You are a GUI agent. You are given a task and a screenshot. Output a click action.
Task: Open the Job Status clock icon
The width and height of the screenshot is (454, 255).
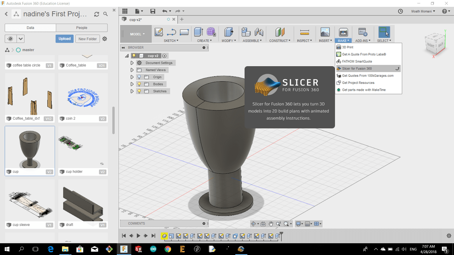401,11
